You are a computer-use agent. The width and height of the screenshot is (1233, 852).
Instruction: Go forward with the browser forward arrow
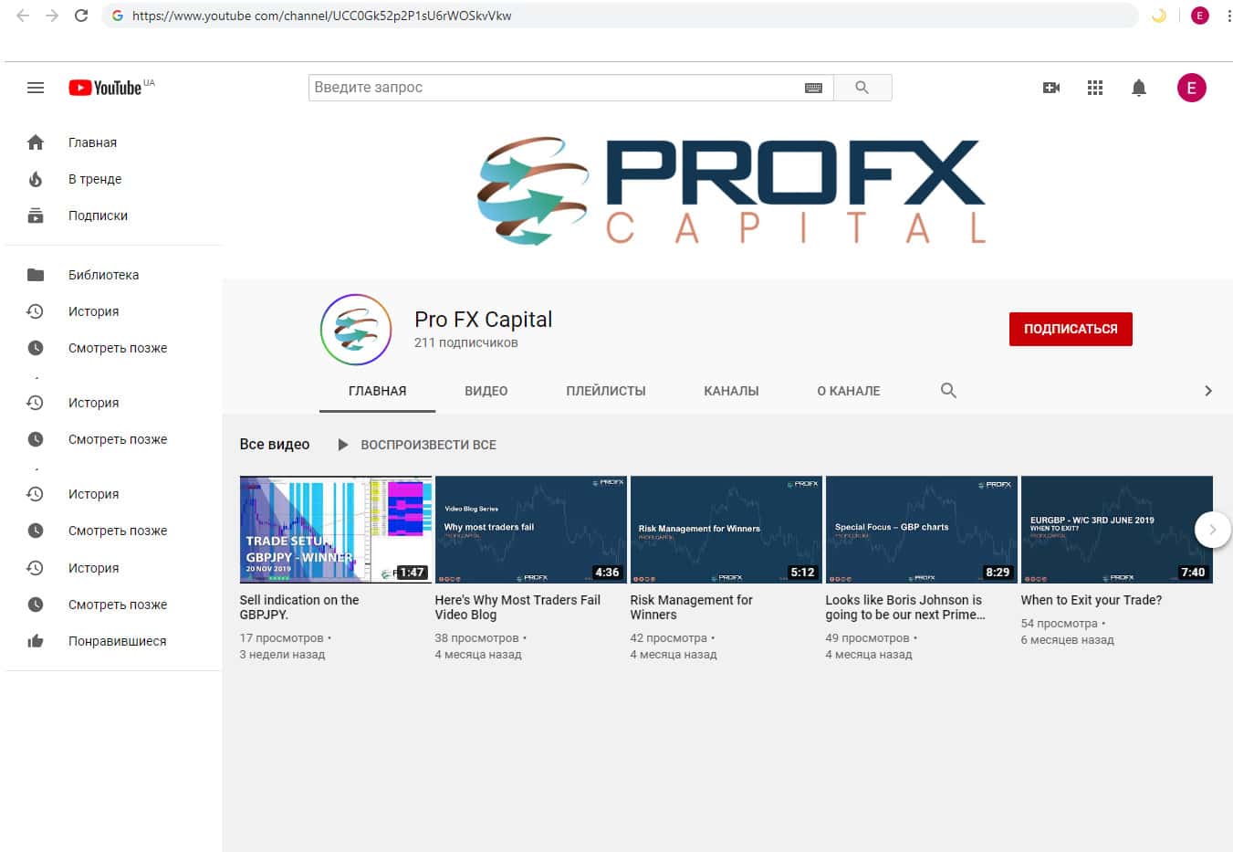tap(52, 16)
